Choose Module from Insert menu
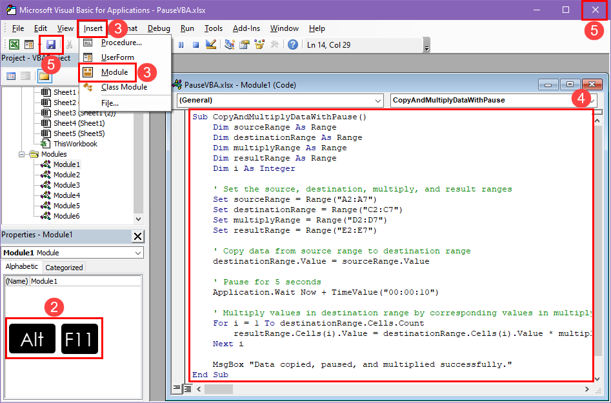Screen dimensions: 611x403 click(125, 72)
